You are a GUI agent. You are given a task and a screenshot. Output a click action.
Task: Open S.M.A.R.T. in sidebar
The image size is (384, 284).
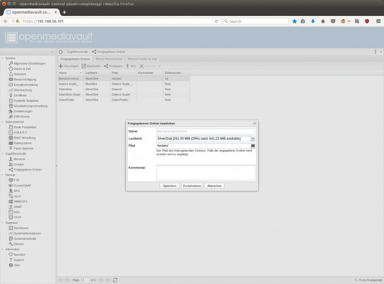tap(18, 132)
